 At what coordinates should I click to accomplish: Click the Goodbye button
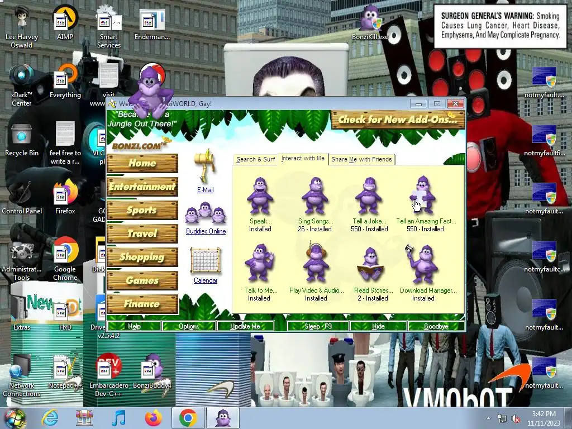(436, 326)
